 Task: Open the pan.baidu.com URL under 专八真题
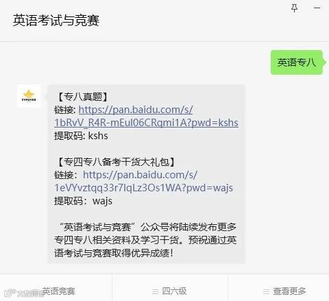coord(136,110)
